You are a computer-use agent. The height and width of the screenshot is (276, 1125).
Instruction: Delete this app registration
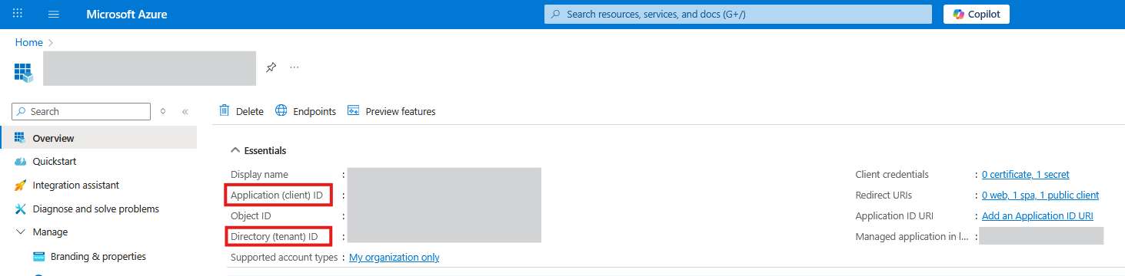(x=241, y=111)
